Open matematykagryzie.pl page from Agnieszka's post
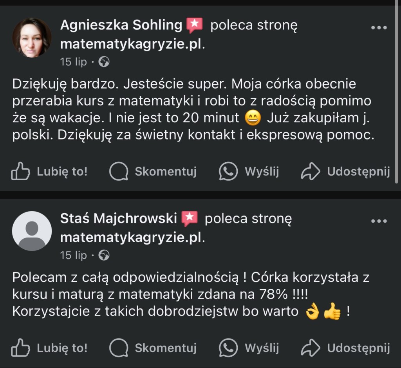Viewport: 401px width, 368px height. tap(132, 44)
